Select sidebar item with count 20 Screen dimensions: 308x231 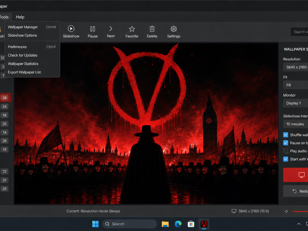(5, 124)
